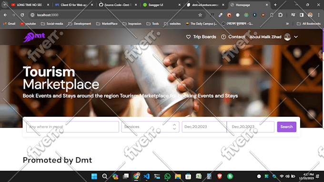Open taskbar Search
The height and width of the screenshot is (182, 324).
tap(105, 176)
